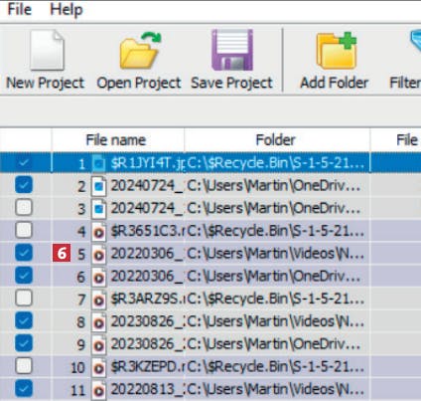Viewport: 421px width, 401px height.
Task: Enable checkbox for row 7 $R3ARZ9S file
Action: coord(24,298)
